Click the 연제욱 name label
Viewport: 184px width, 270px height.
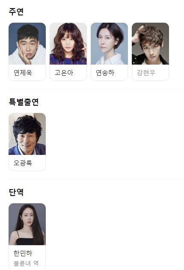click(23, 73)
